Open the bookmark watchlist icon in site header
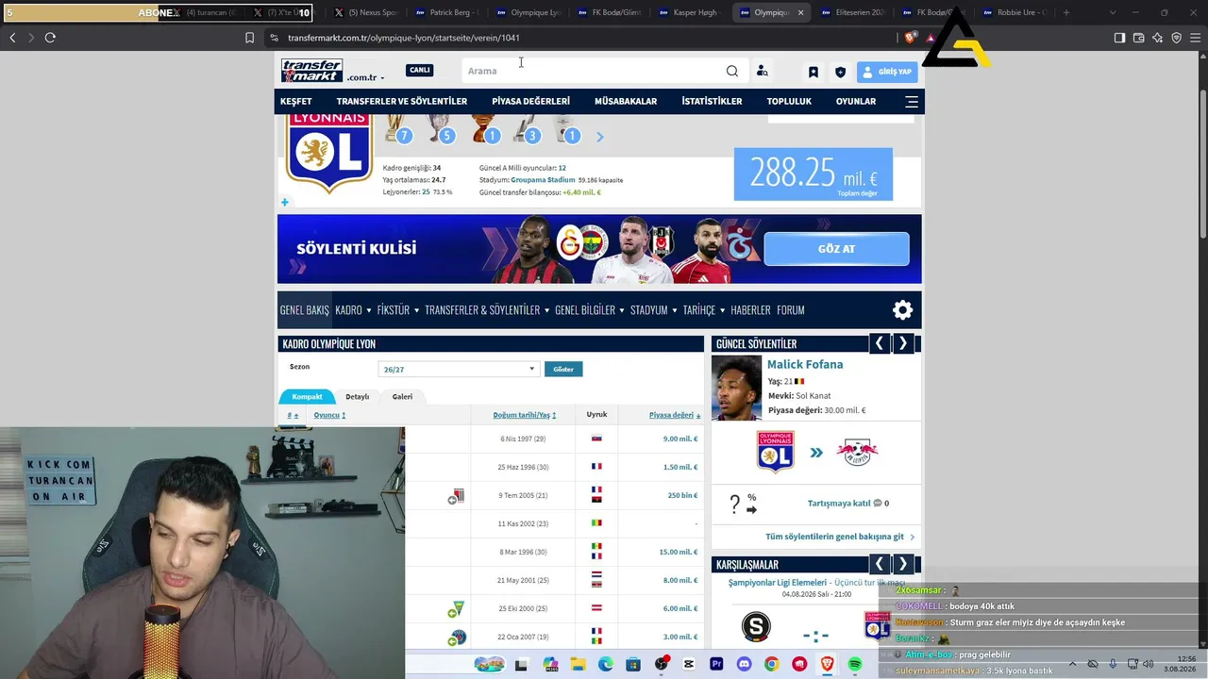The image size is (1208, 679). (x=813, y=72)
